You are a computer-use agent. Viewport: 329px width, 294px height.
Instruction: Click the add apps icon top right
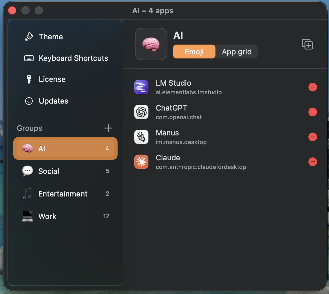point(307,44)
